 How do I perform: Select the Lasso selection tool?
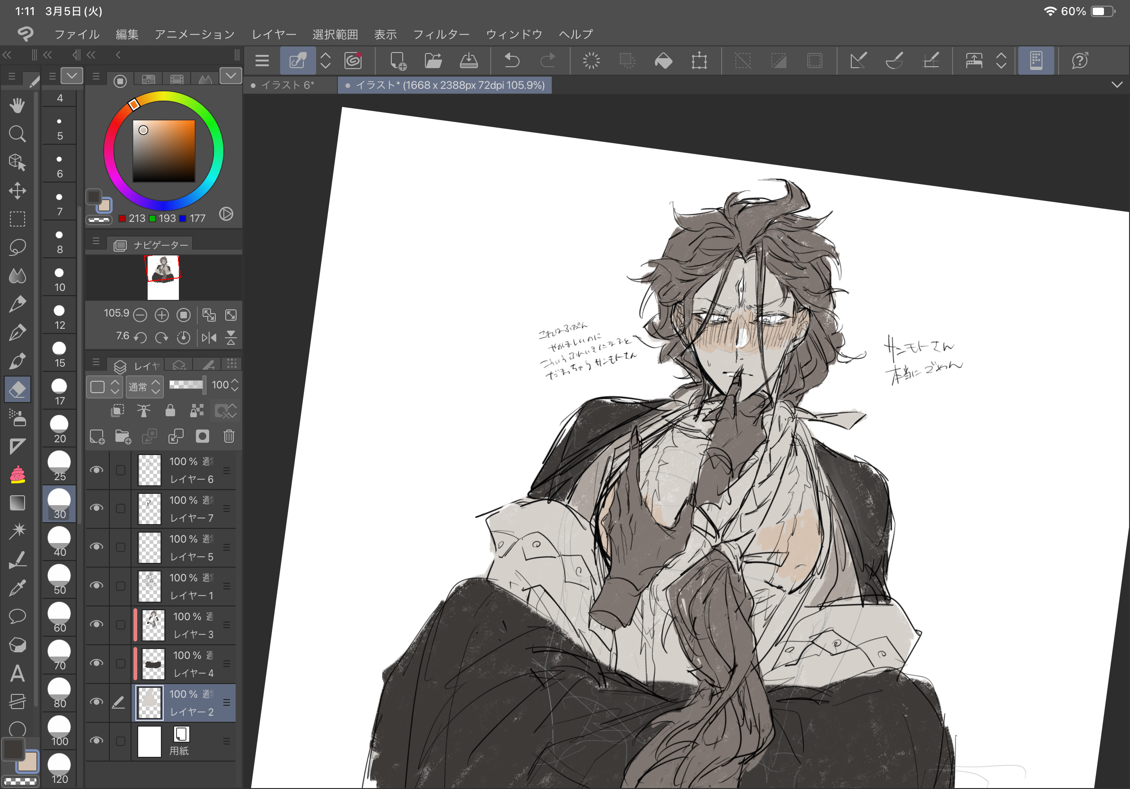(x=17, y=247)
